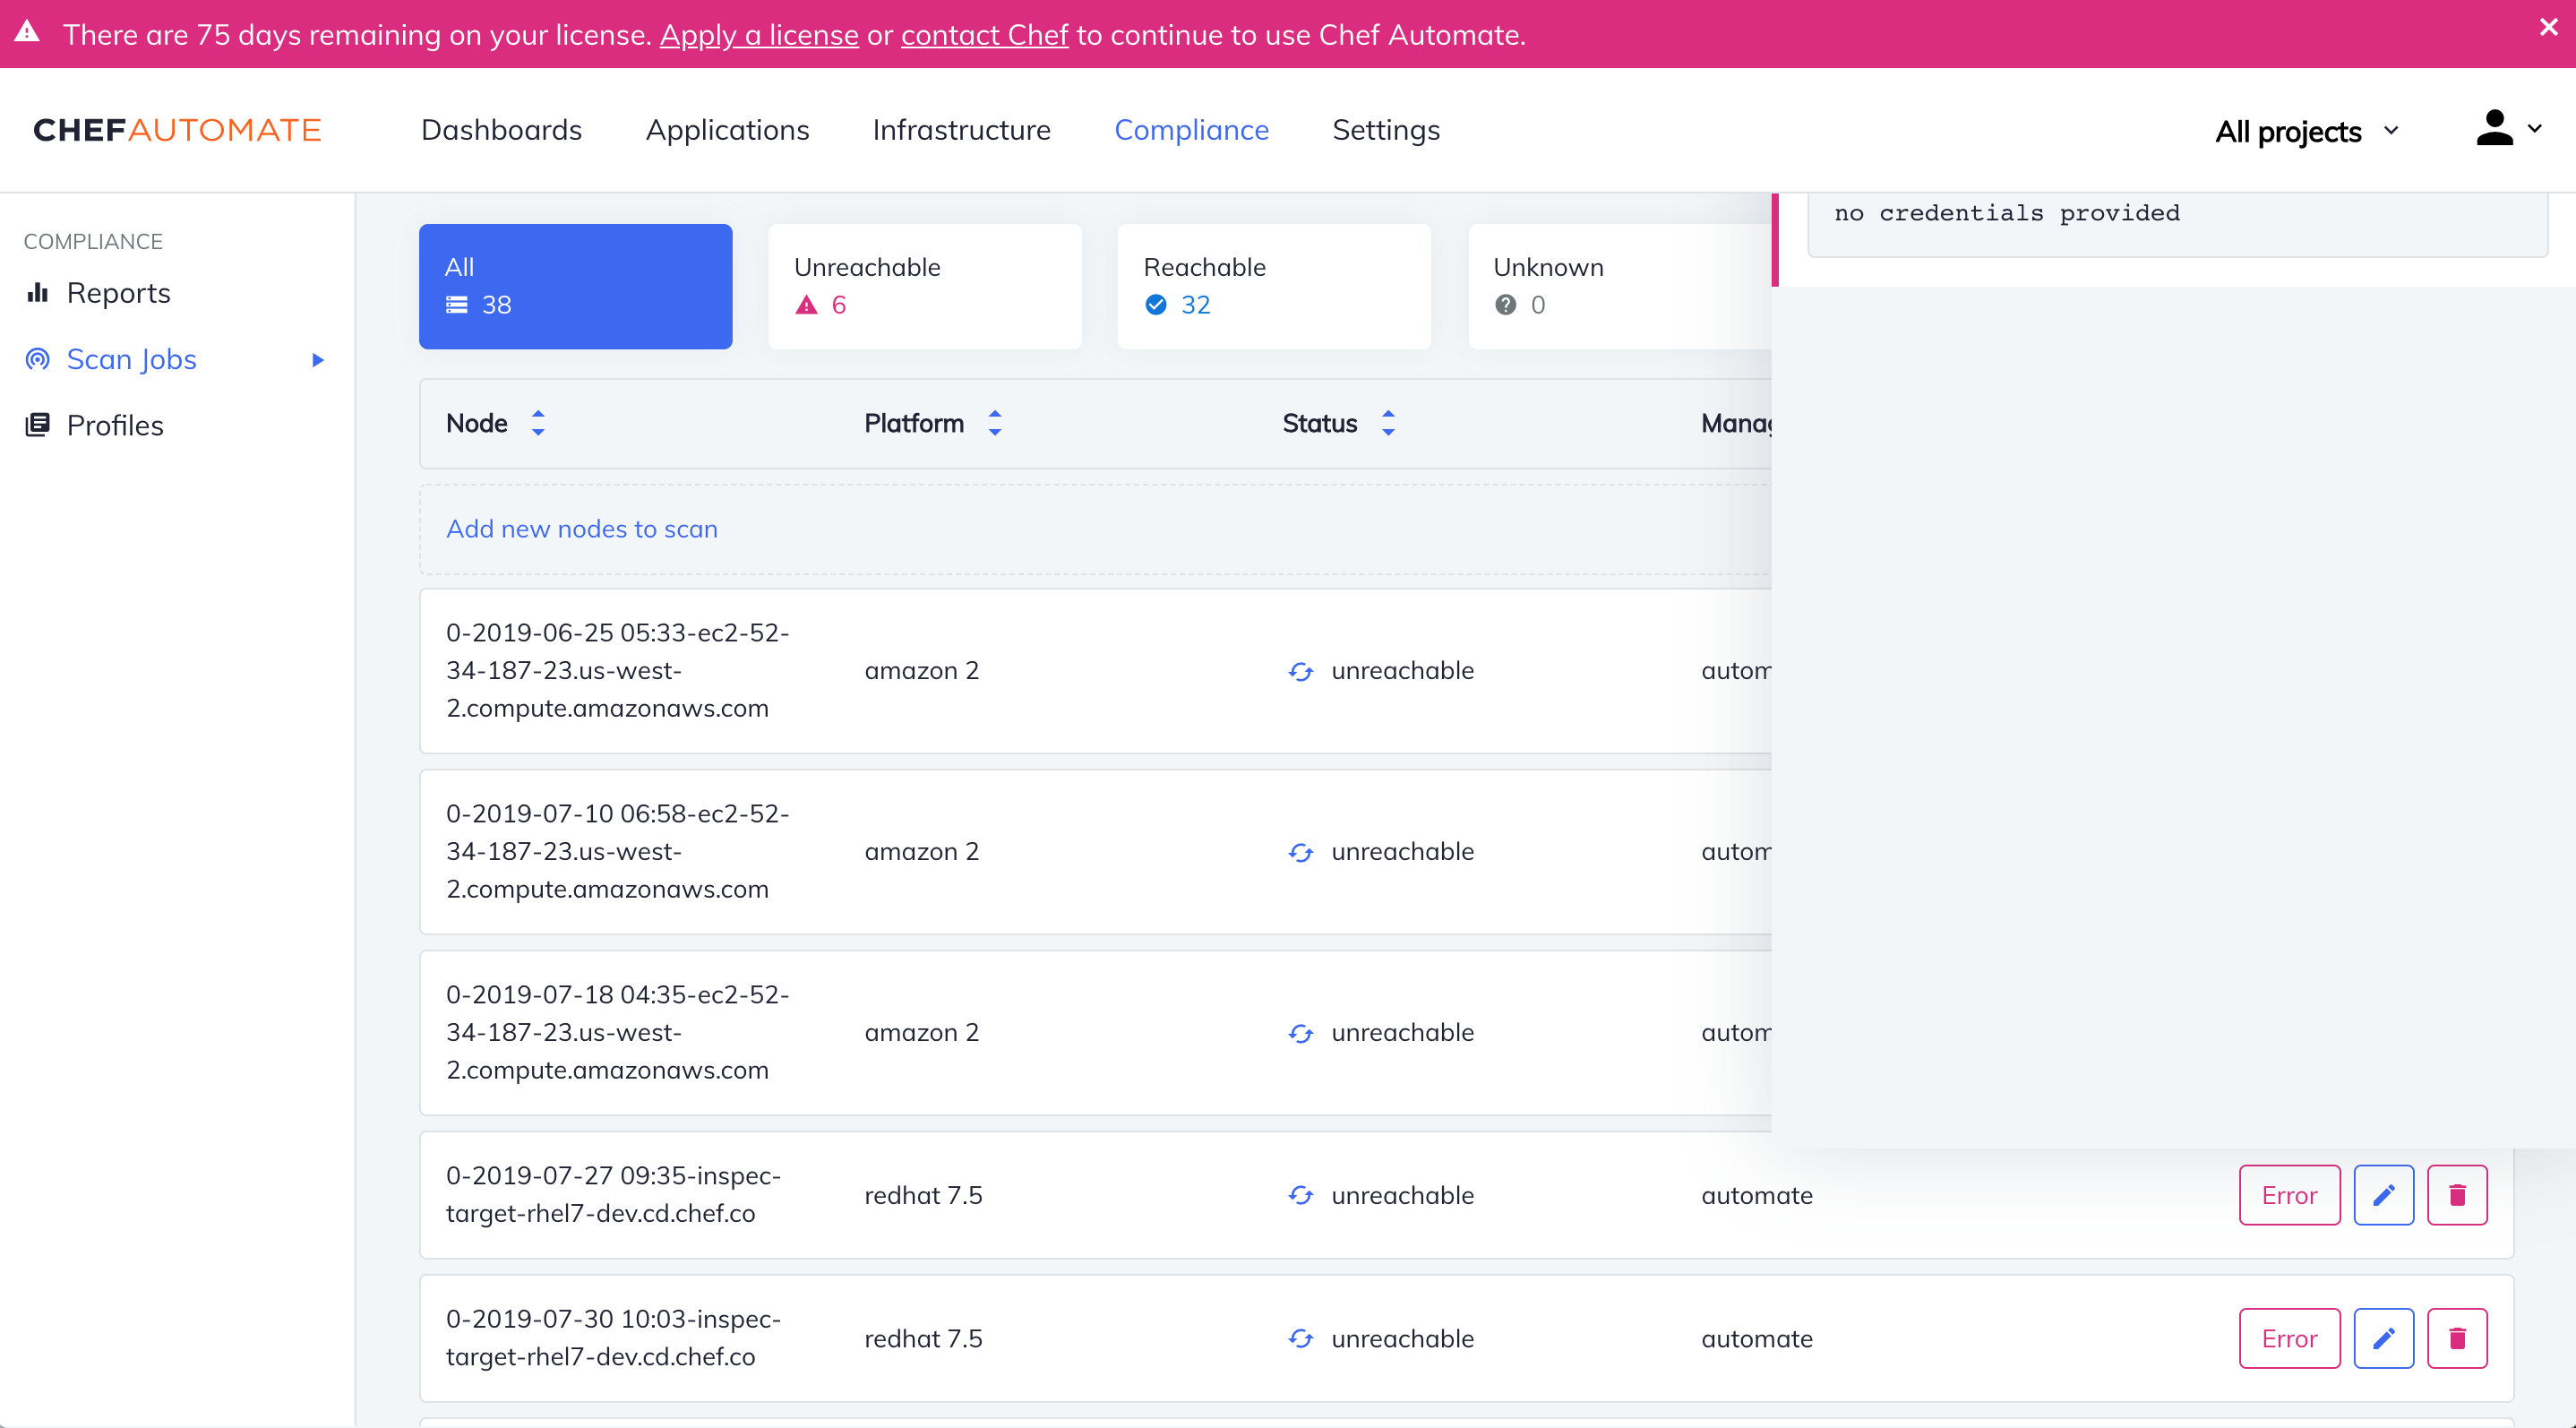Switch to the Compliance menu tab
The width and height of the screenshot is (2576, 1428).
coord(1191,130)
